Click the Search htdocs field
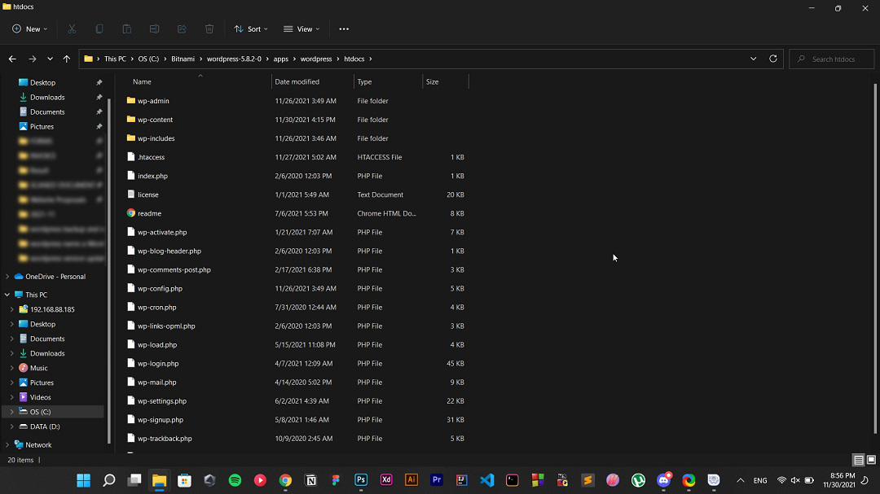Screen dimensions: 880x494 [x=832, y=59]
